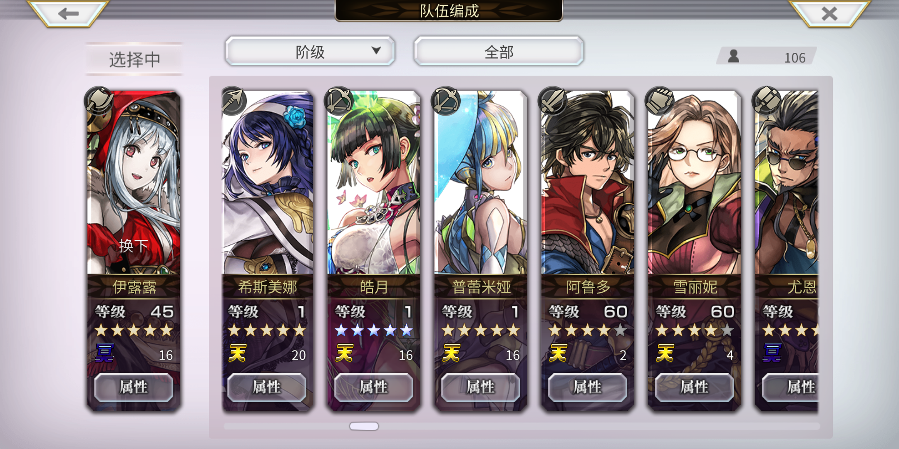This screenshot has height=449, width=899.
Task: Tap the axe weapon icon on 伊露露
Action: coord(99,101)
